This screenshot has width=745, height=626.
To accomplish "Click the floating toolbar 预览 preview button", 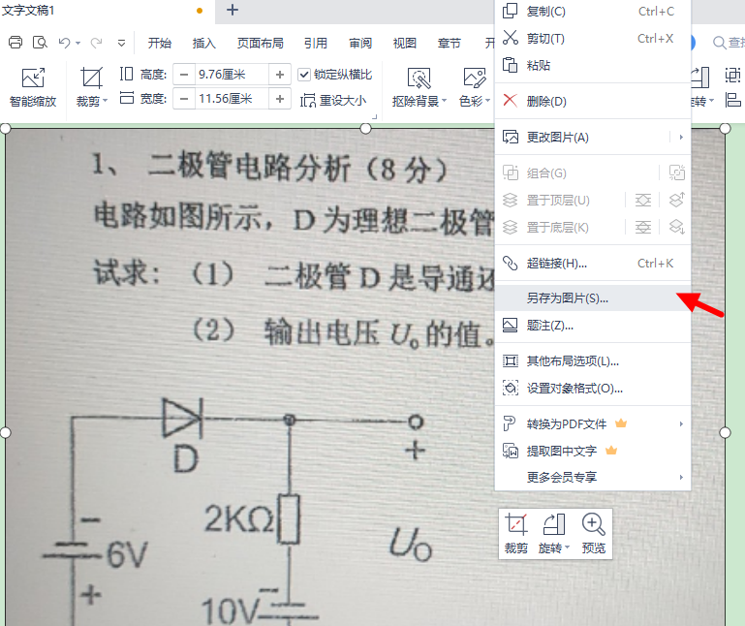I will [593, 533].
